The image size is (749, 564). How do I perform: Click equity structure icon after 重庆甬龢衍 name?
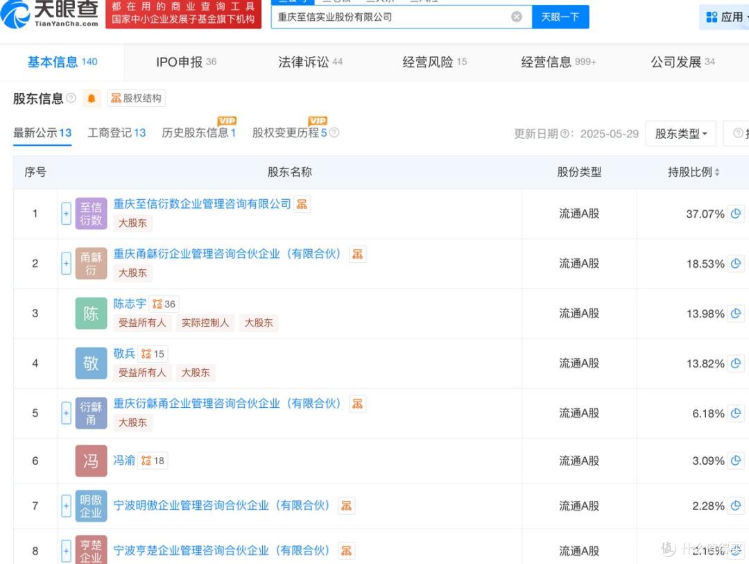357,254
